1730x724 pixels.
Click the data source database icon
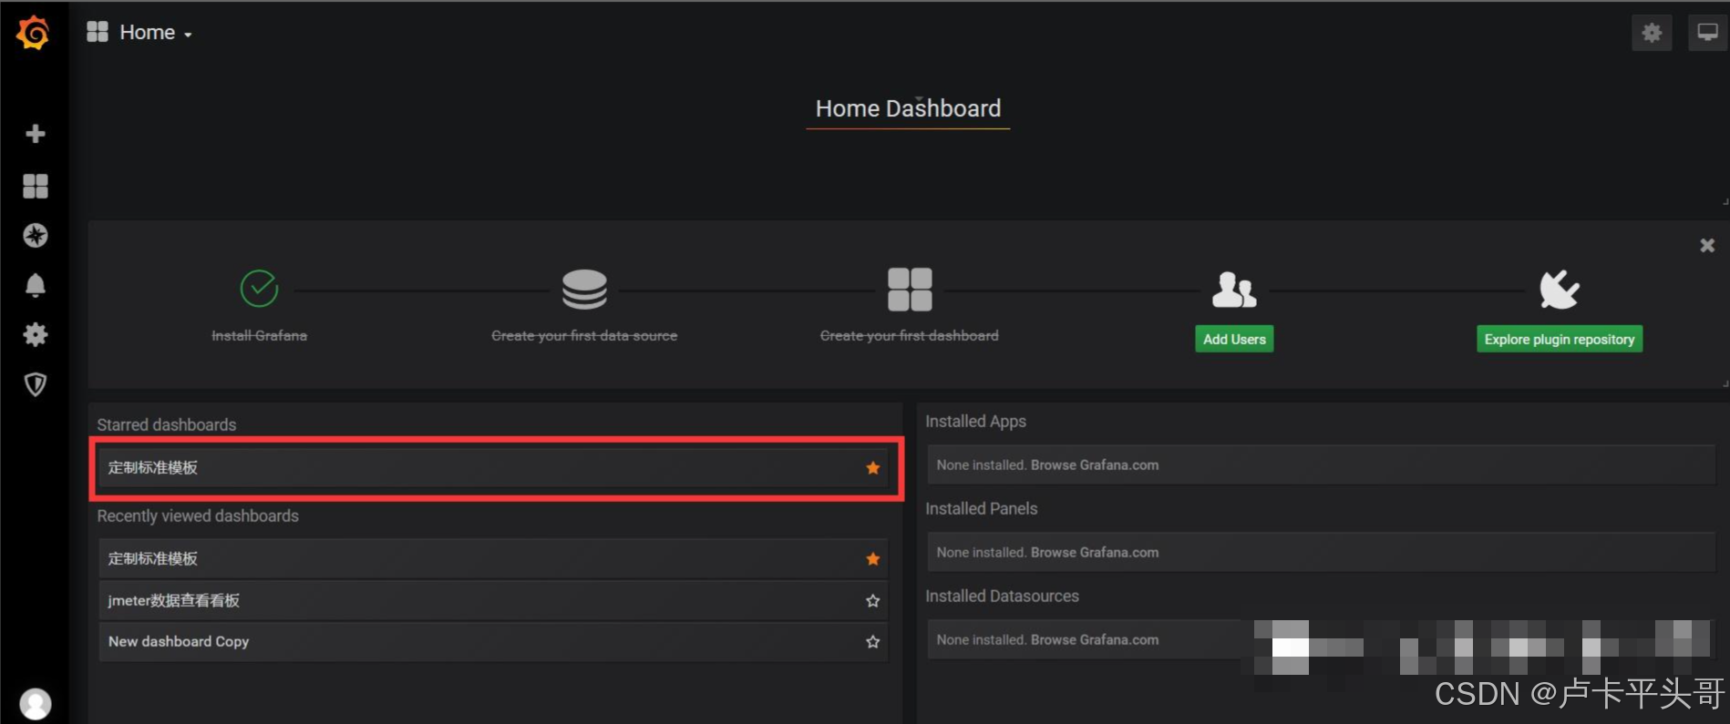click(584, 290)
